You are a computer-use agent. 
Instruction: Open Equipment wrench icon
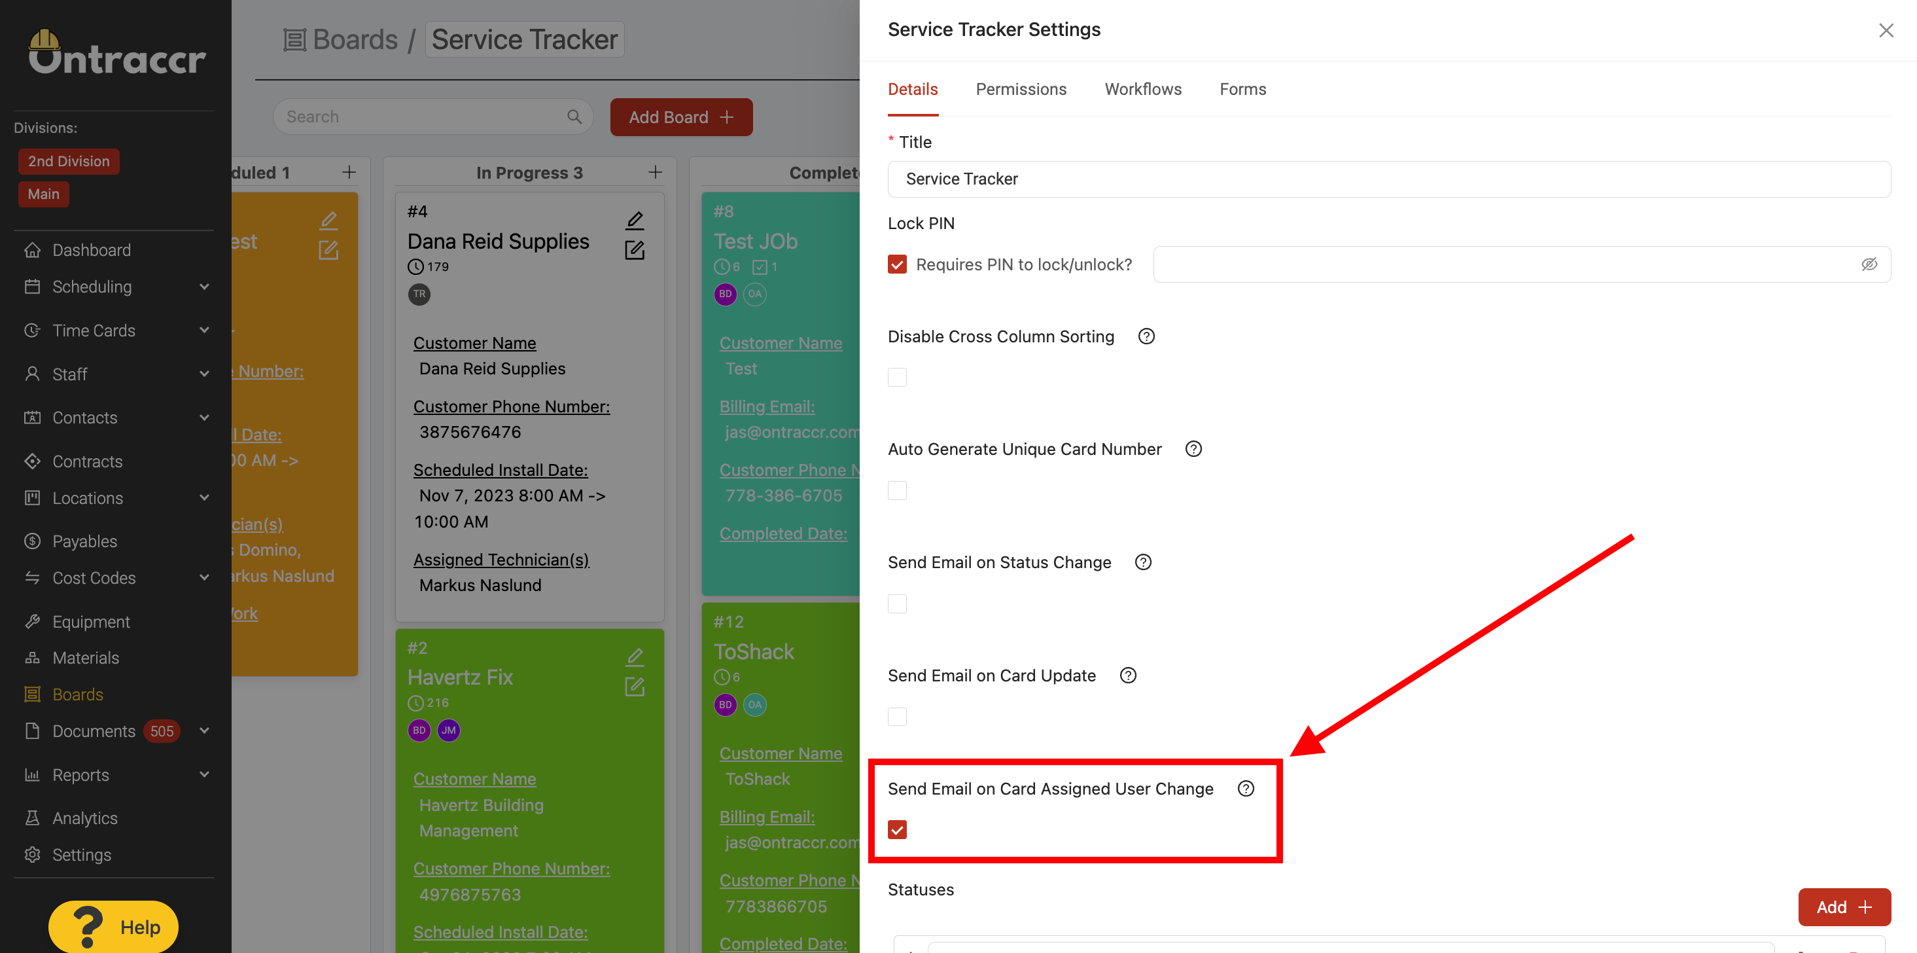pos(32,622)
